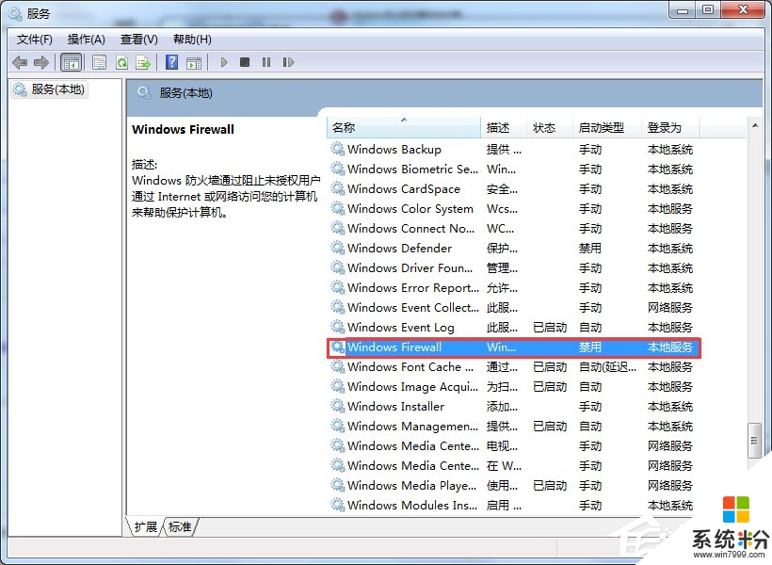Click the gear icon of Windows Event Log
The height and width of the screenshot is (565, 772).
coord(338,327)
